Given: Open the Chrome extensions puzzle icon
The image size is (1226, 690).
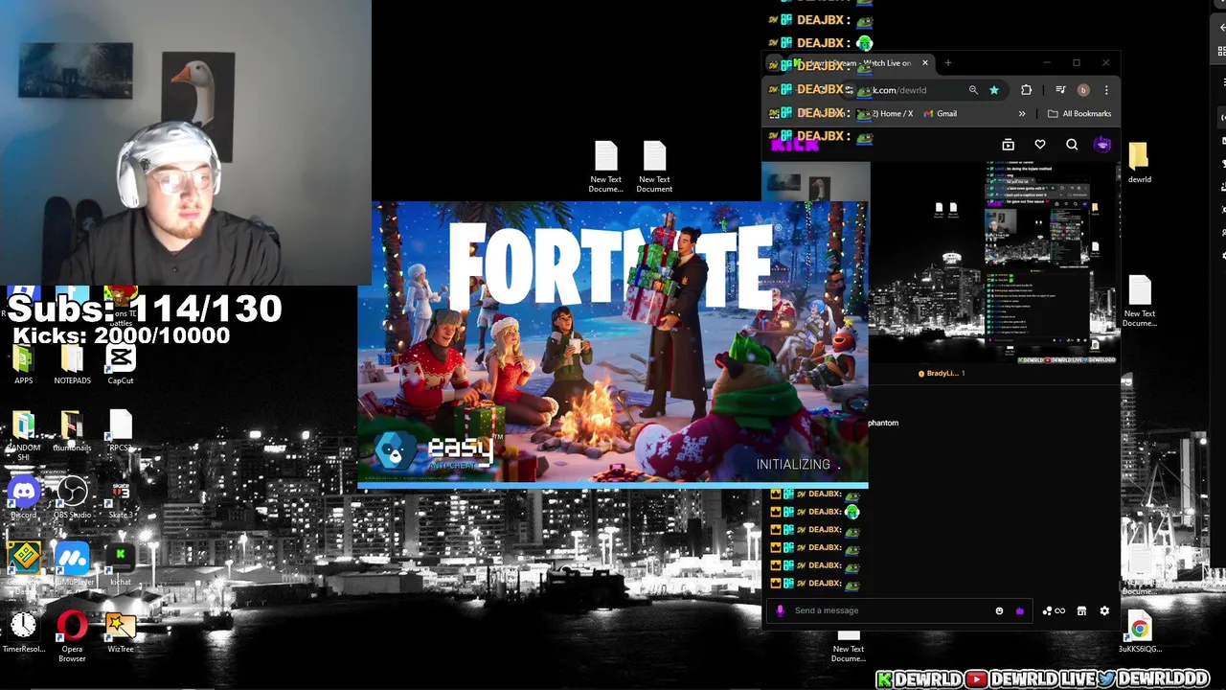Looking at the screenshot, I should coord(1026,90).
